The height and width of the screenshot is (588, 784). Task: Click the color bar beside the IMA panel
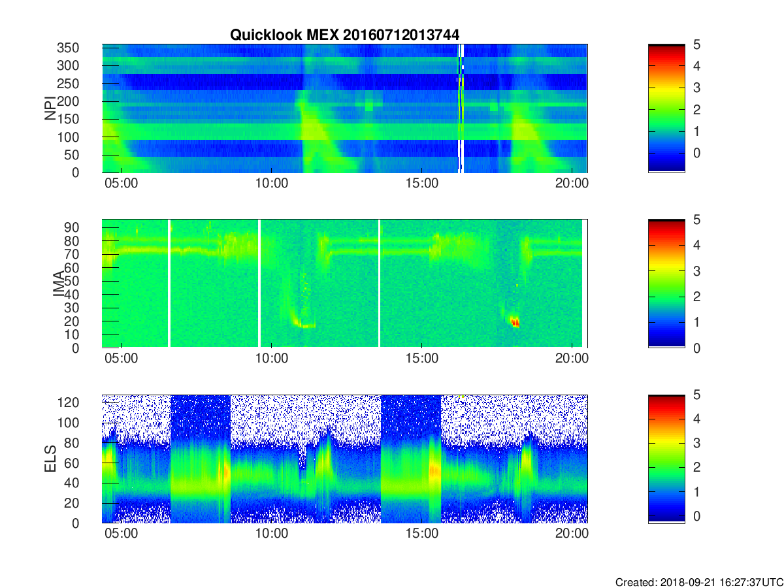pos(666,284)
